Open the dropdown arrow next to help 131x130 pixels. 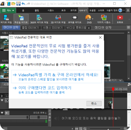[124, 11]
